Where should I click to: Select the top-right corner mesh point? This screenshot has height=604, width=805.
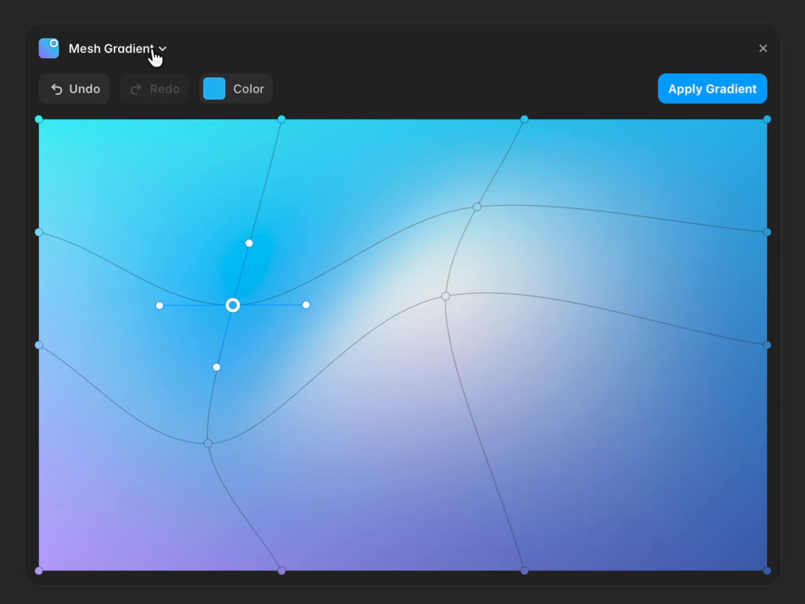[x=767, y=119]
